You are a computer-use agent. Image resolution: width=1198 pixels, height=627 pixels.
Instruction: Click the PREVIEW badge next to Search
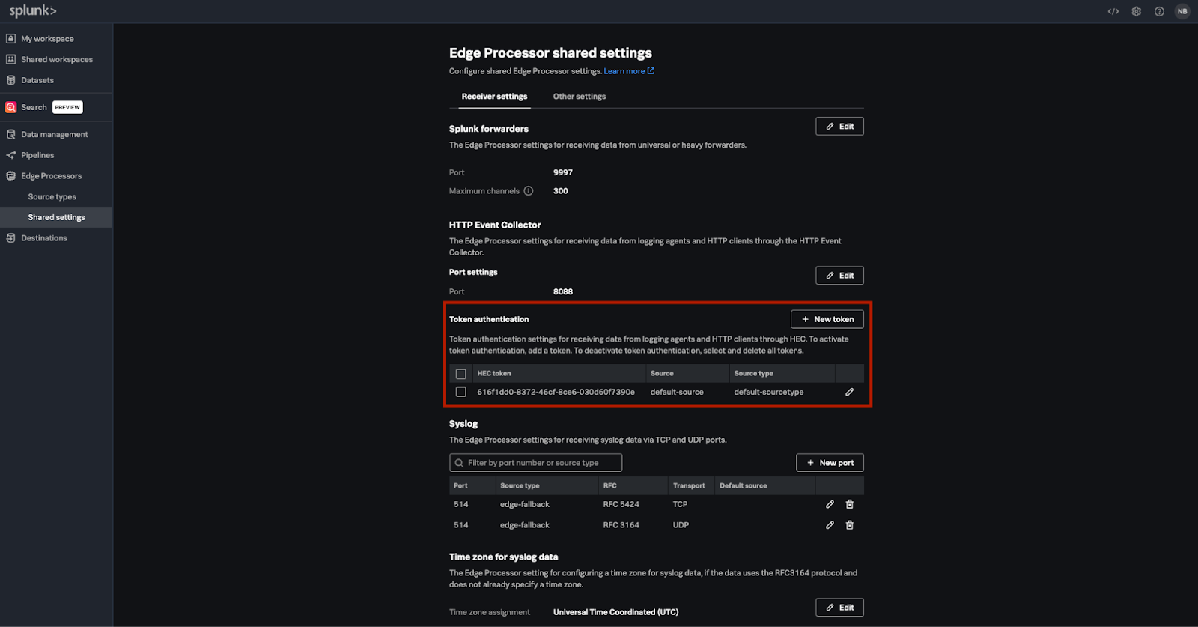coord(67,107)
